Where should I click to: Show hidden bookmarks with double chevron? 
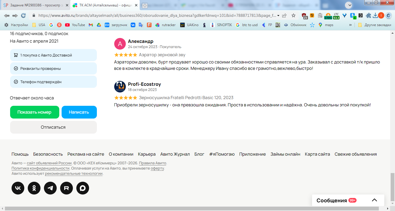[x=350, y=25]
